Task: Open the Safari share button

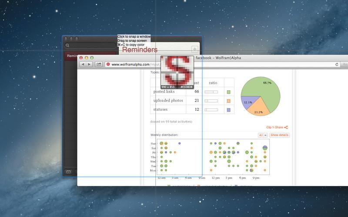Action: coord(99,64)
